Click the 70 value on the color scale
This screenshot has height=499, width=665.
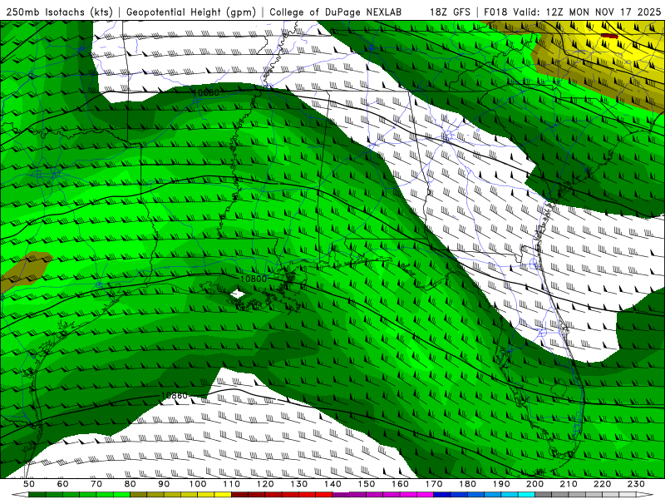[96, 484]
